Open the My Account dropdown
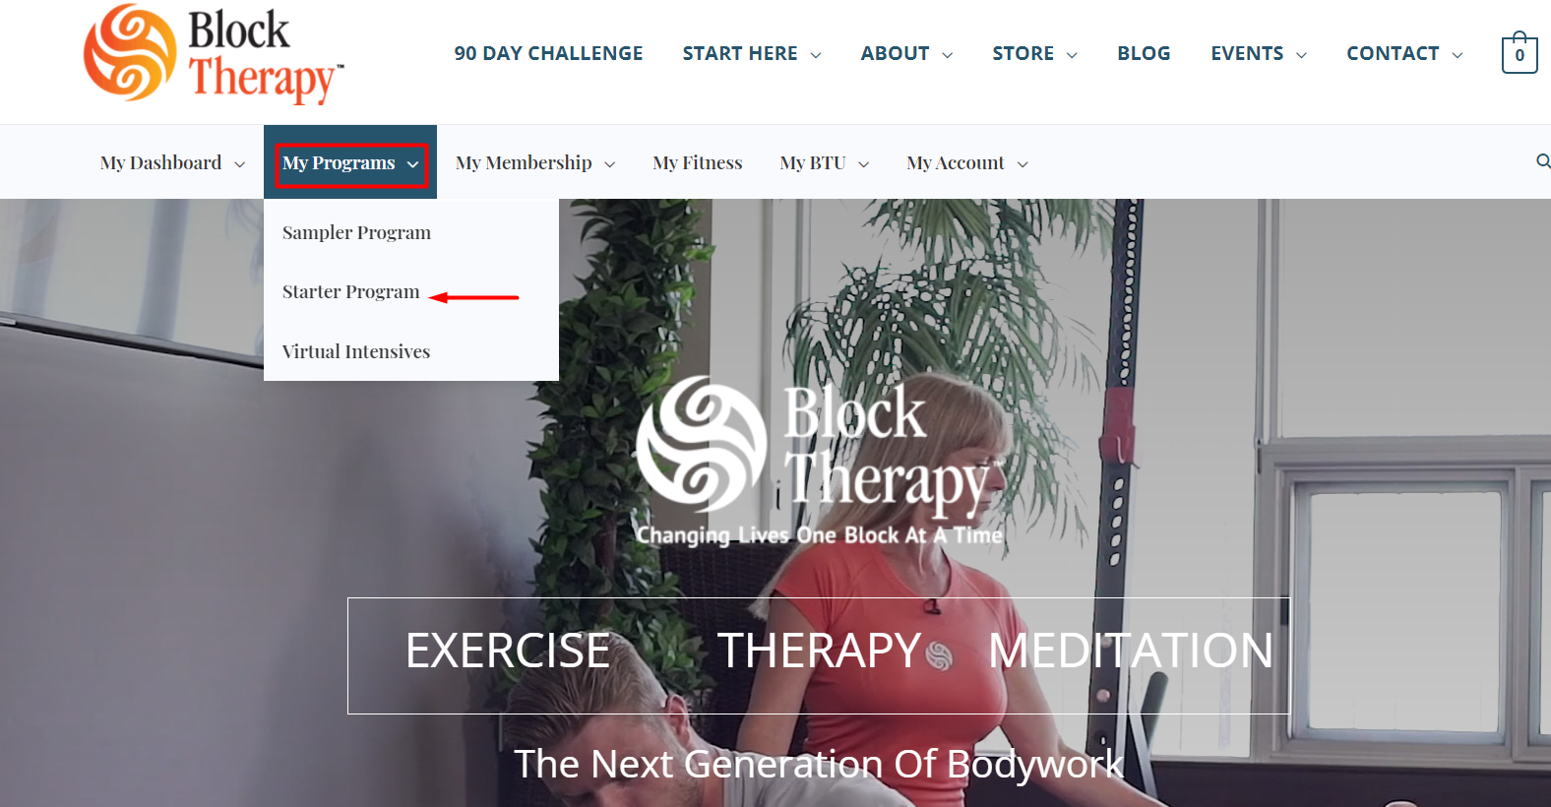Screen dimensions: 1551x807 tap(966, 162)
